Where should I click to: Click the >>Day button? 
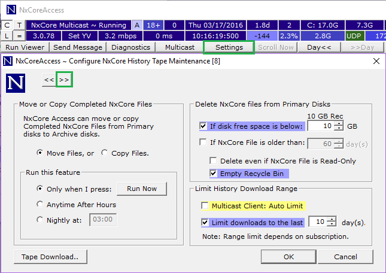tap(363, 47)
